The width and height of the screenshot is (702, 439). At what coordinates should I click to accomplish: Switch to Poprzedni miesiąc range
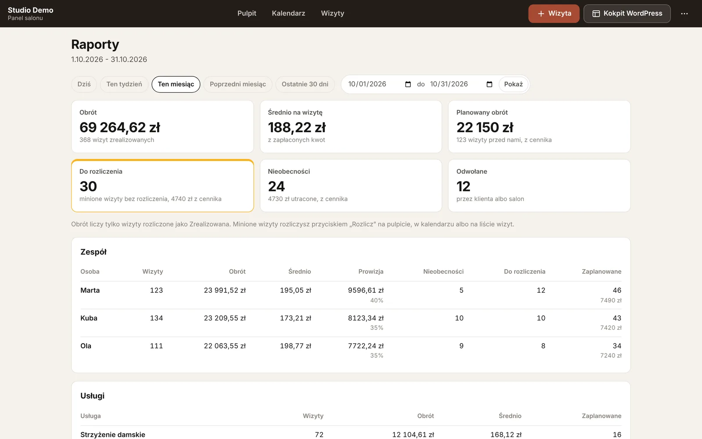[238, 84]
